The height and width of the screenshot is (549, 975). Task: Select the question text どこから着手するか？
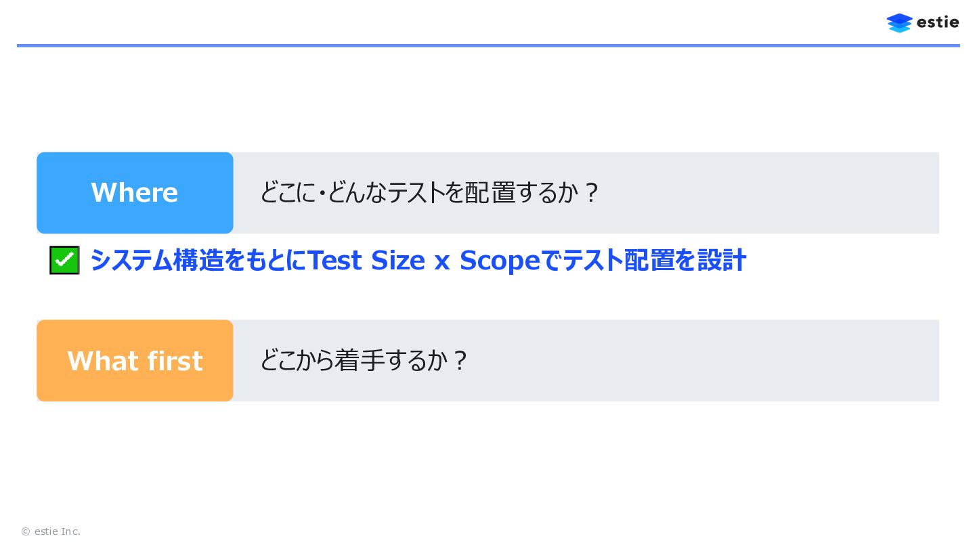tap(364, 361)
